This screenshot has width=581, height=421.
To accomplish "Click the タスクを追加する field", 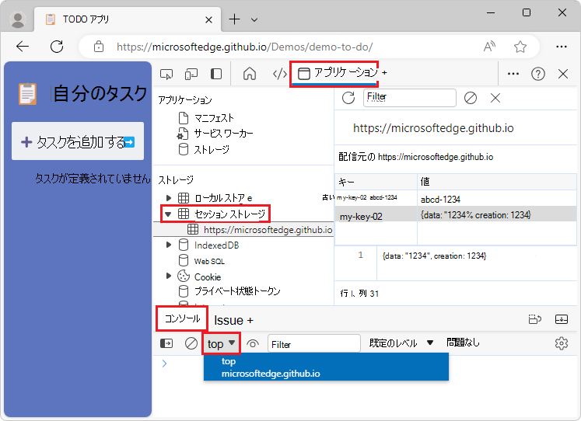I will pyautogui.click(x=78, y=141).
